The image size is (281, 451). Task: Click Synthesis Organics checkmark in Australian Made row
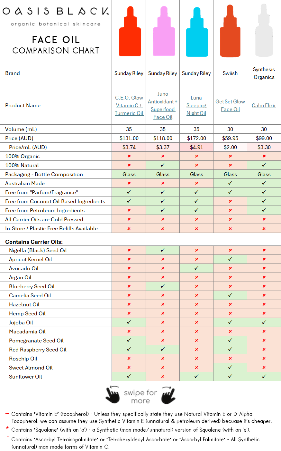(x=264, y=183)
